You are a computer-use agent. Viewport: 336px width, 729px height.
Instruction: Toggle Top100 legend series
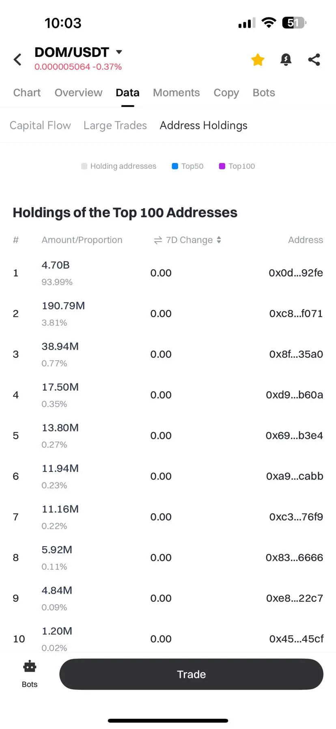click(x=237, y=166)
